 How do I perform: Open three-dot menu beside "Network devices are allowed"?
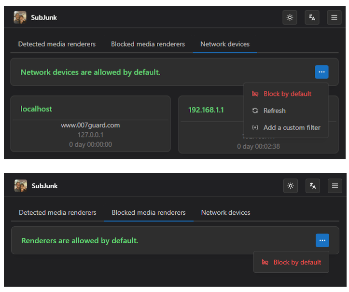[x=321, y=72]
